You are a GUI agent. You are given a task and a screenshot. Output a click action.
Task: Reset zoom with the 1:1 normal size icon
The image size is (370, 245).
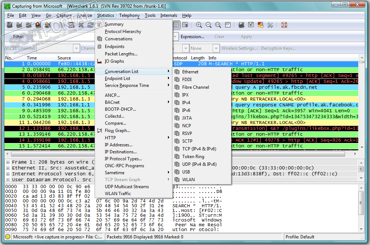218,25
